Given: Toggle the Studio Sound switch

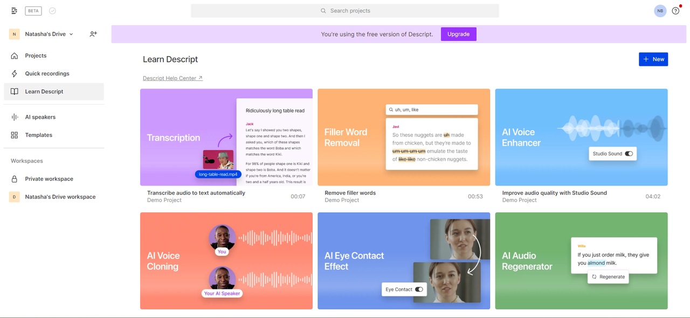Looking at the screenshot, I should coord(629,154).
